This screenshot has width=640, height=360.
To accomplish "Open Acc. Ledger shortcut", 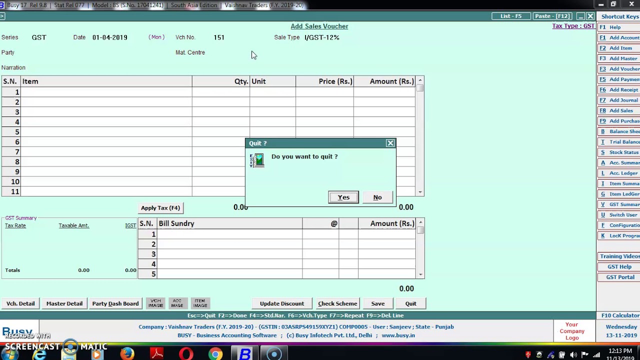I will click(618, 173).
